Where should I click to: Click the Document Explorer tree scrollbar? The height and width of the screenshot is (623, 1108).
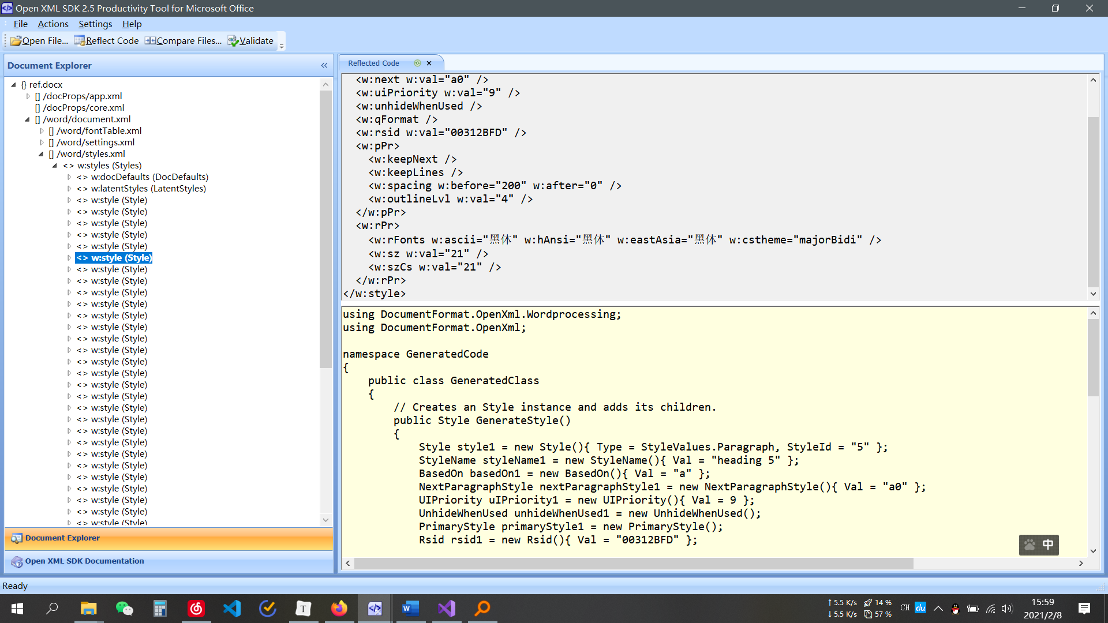(325, 230)
